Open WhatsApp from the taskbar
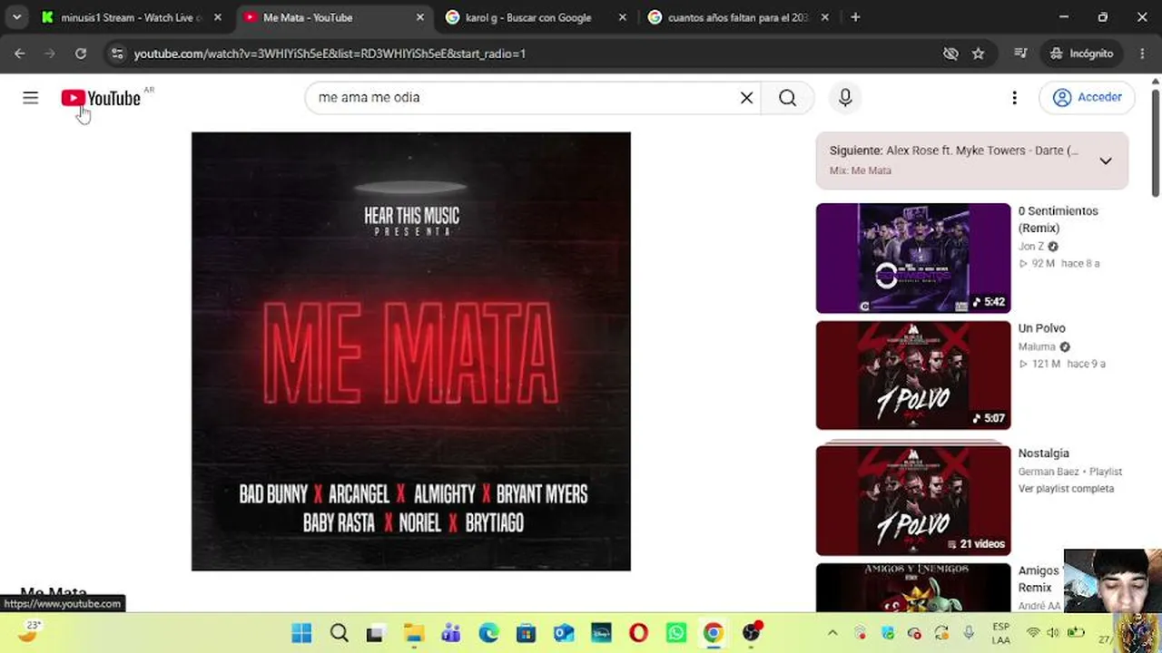The image size is (1162, 653). coord(675,633)
